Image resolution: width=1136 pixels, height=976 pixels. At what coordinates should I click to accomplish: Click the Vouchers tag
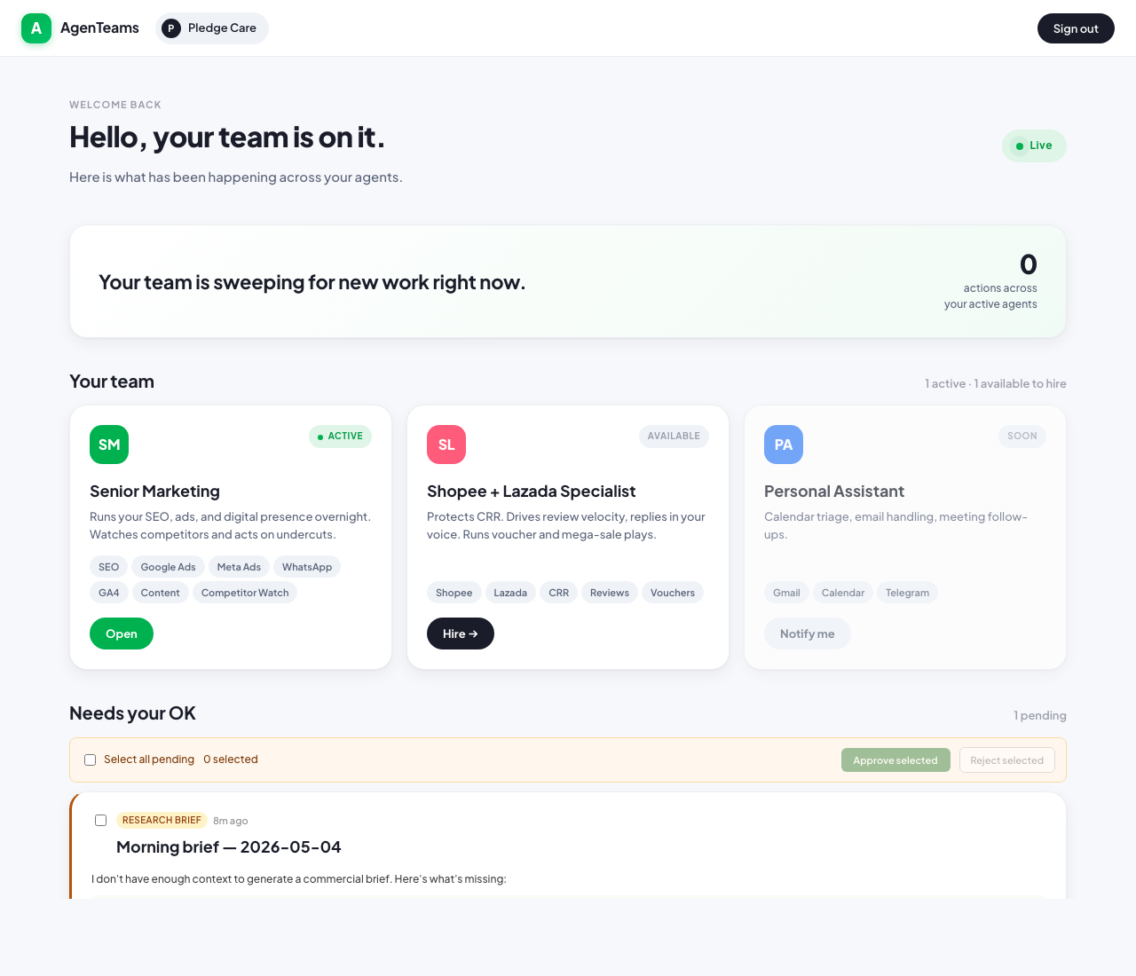[x=673, y=593]
